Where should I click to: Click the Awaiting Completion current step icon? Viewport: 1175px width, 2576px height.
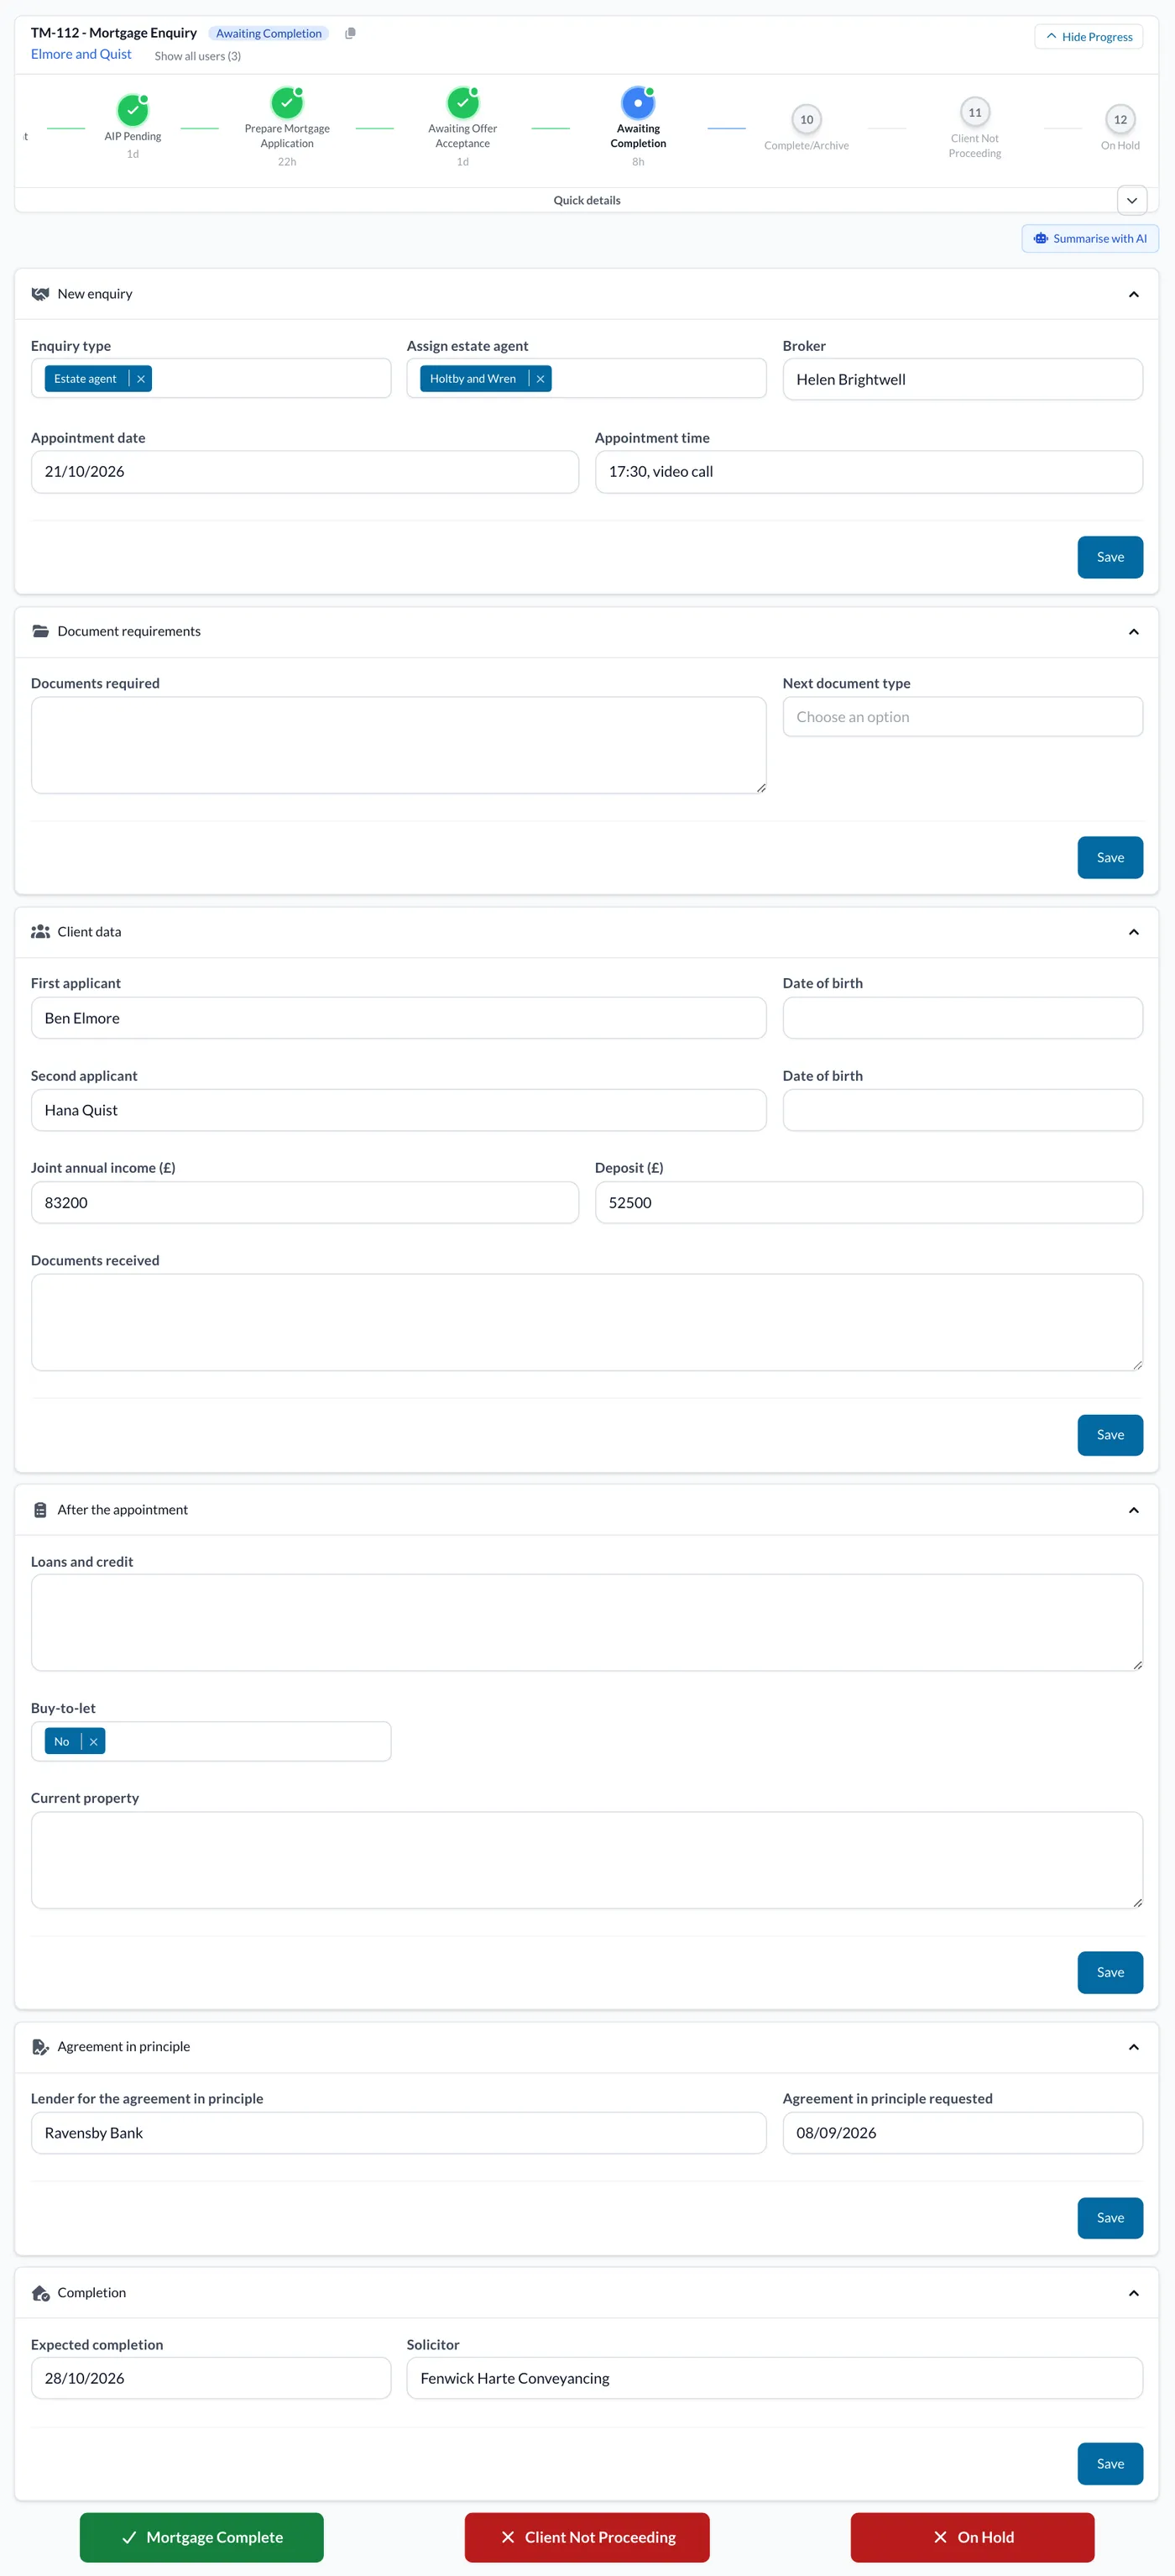tap(638, 102)
